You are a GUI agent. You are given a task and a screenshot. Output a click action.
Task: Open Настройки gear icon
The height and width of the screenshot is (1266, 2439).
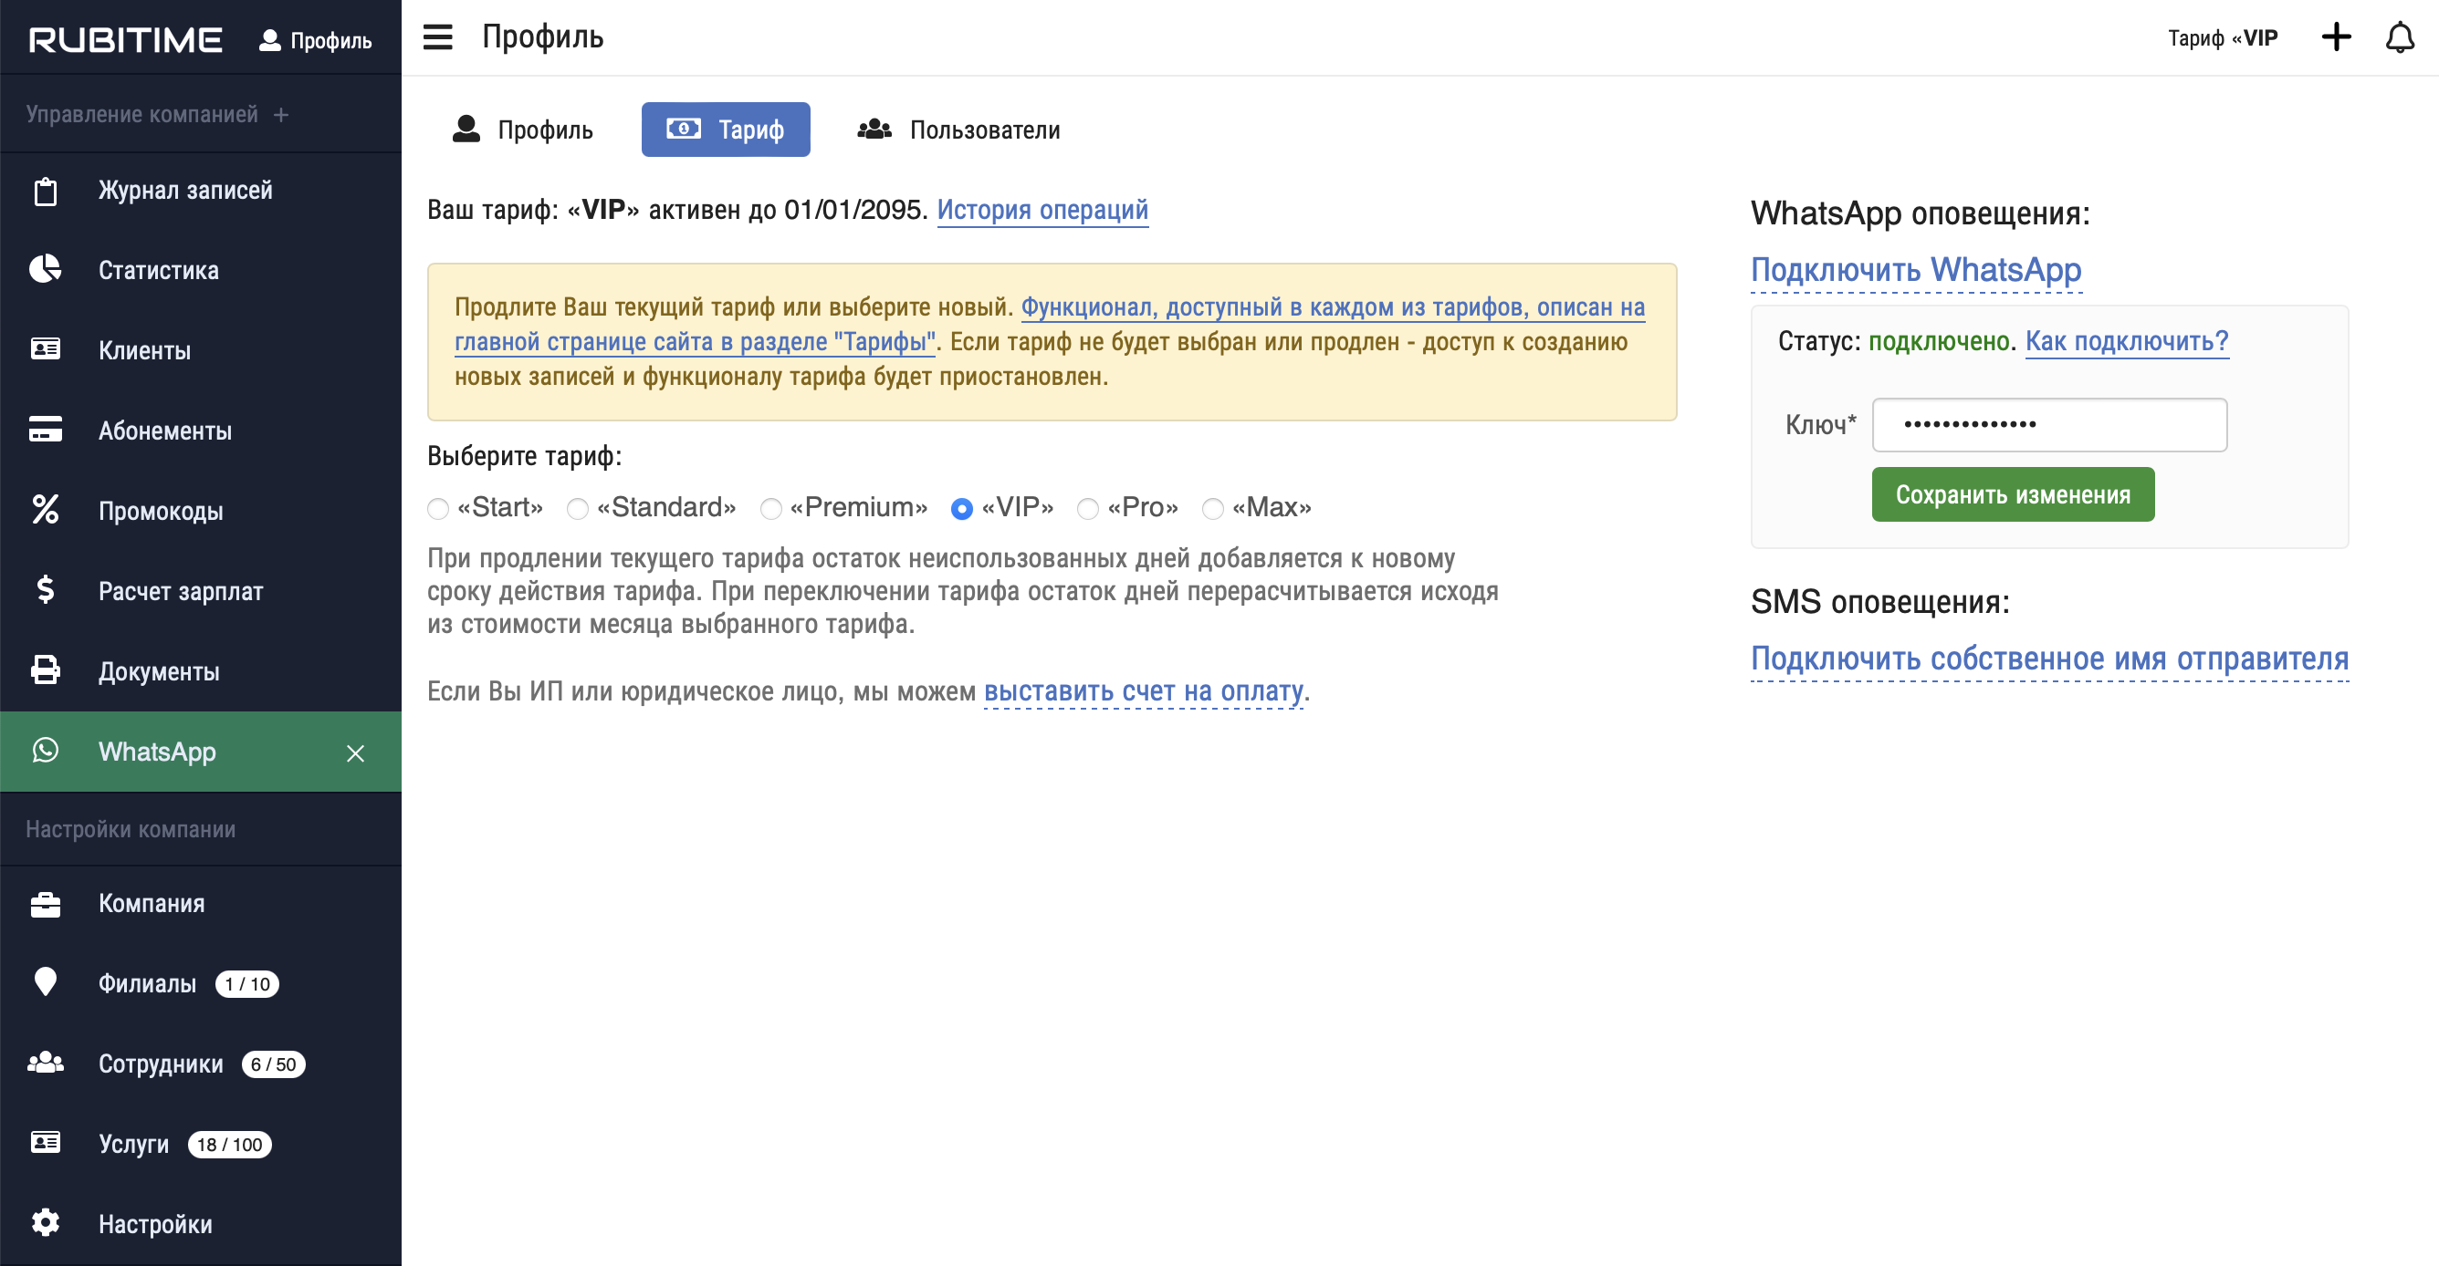[45, 1222]
